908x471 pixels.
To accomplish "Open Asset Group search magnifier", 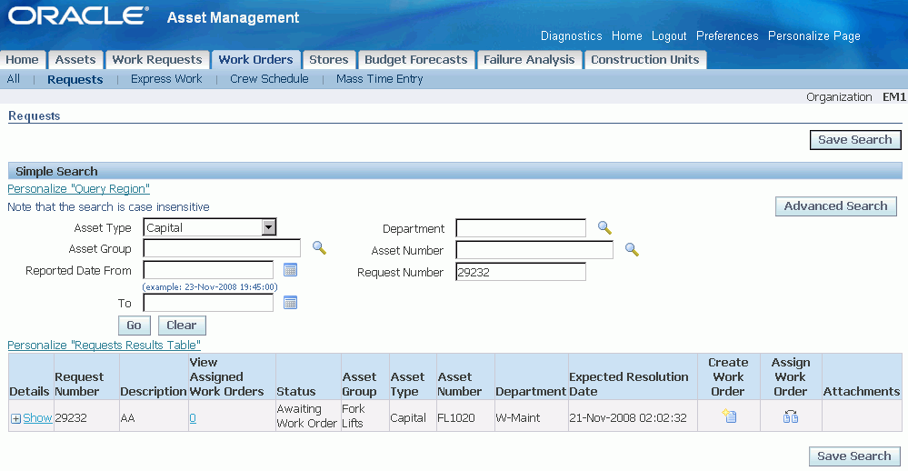I will [x=319, y=248].
